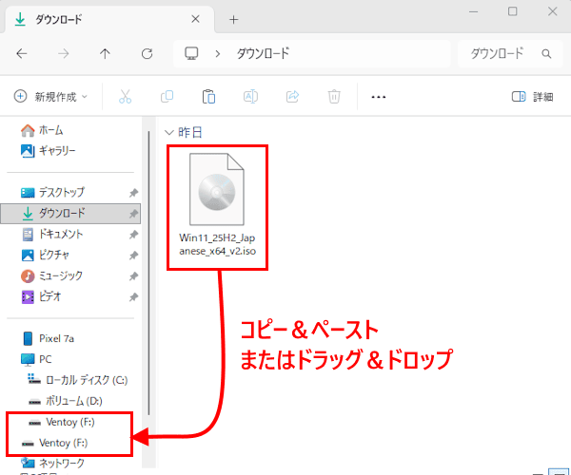Click the ダウンロード search field
Viewport: 571px width, 475px height.
pos(510,54)
